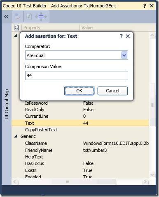Click the Generate Code toolbar icon
159x197 pixels.
click(29, 17)
